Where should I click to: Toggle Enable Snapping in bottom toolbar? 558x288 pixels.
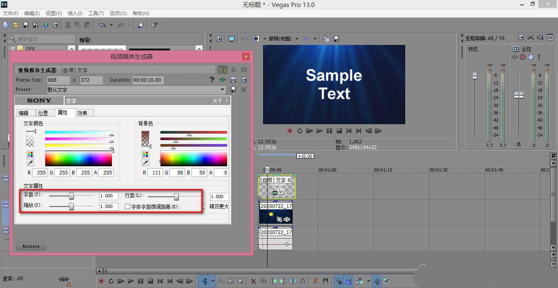tap(339, 281)
